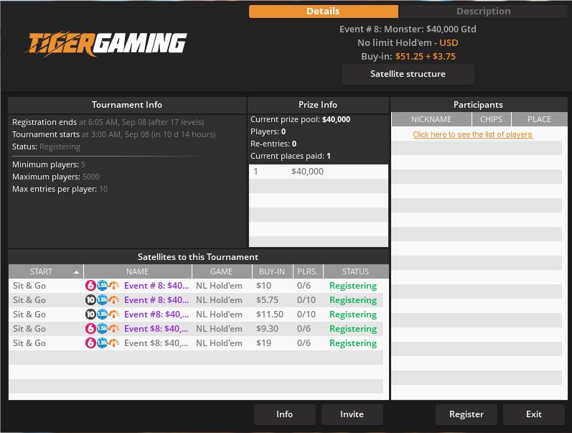Click the orange speed gauge icon on the $10 satellite
The height and width of the screenshot is (433, 572).
113,286
